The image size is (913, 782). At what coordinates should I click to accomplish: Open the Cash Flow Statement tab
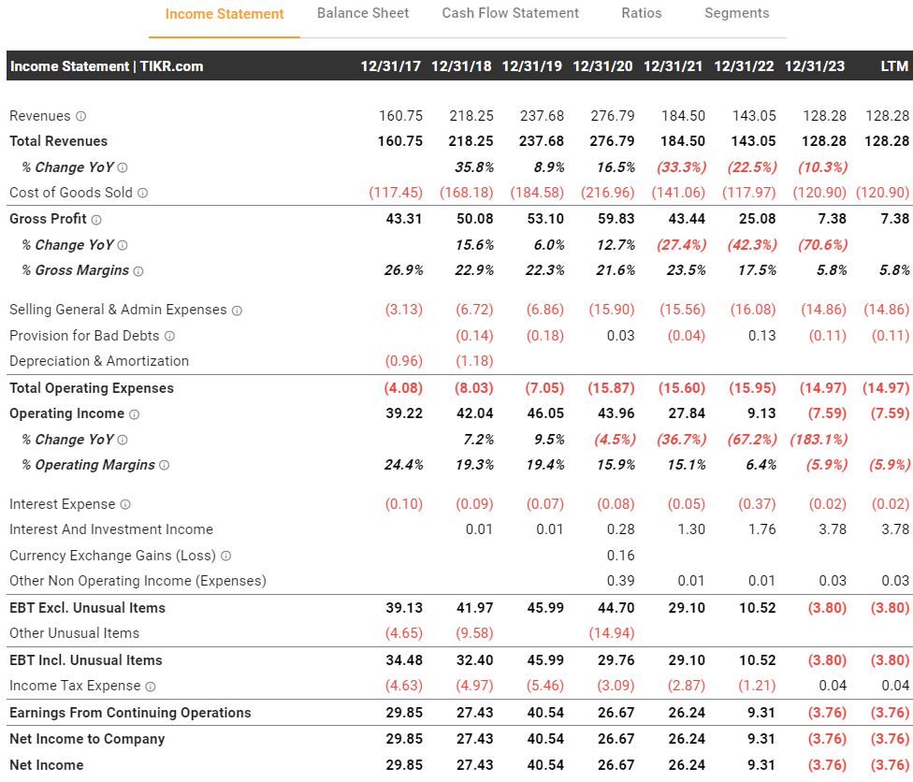(510, 13)
